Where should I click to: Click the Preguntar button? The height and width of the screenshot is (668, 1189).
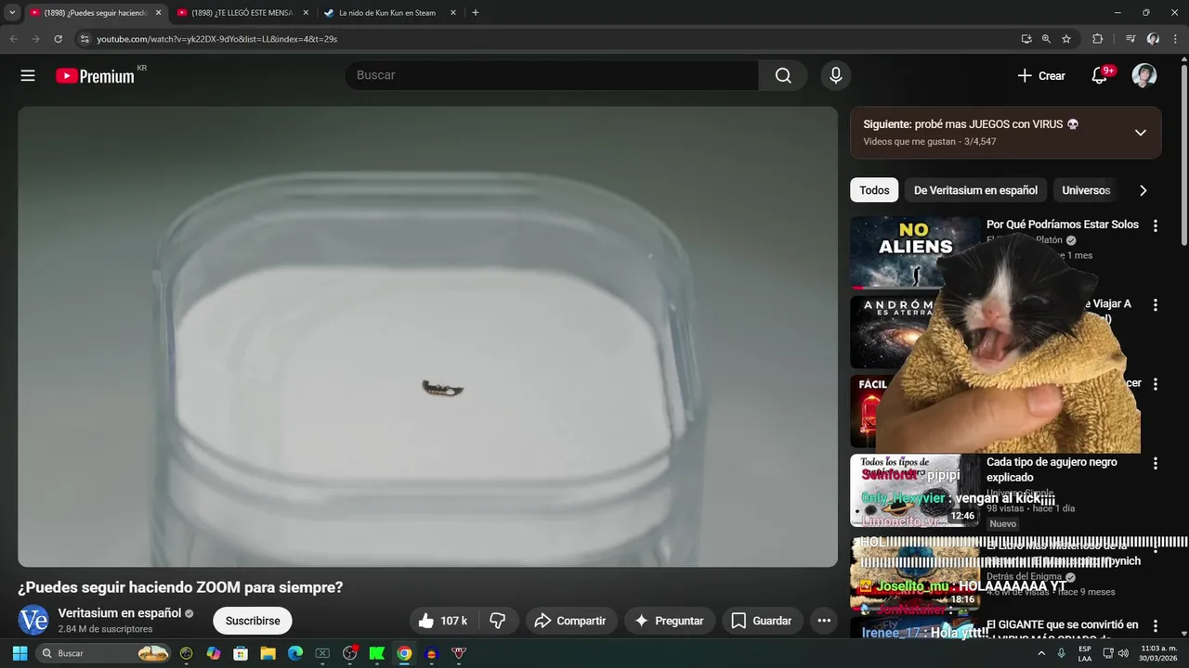click(669, 621)
